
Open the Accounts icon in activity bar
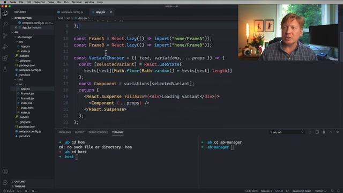[x=5, y=172]
